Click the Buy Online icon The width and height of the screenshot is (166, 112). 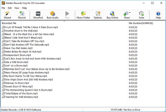pos(112,15)
